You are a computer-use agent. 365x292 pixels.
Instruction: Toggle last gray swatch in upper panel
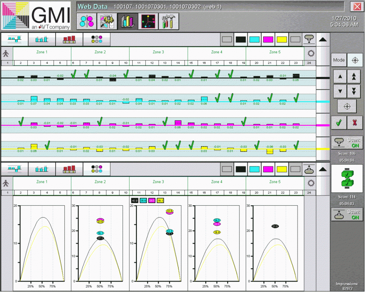point(295,39)
